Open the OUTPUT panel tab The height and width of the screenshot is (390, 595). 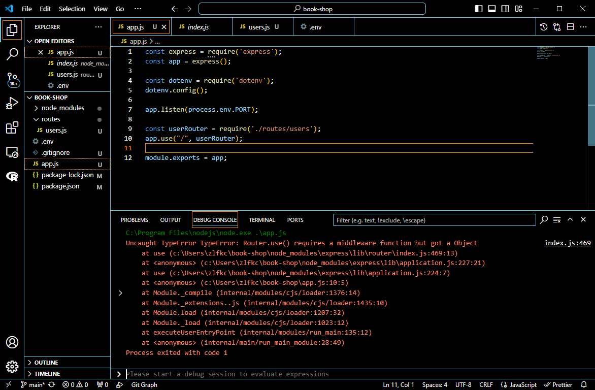pyautogui.click(x=171, y=220)
